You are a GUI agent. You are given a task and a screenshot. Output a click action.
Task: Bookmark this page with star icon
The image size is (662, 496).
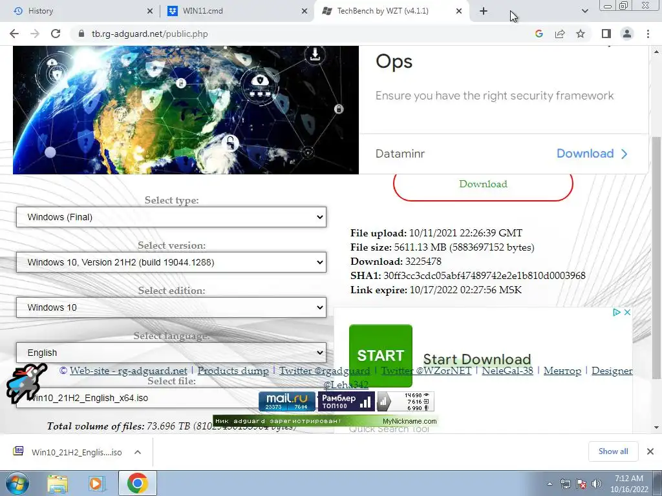[x=581, y=34]
